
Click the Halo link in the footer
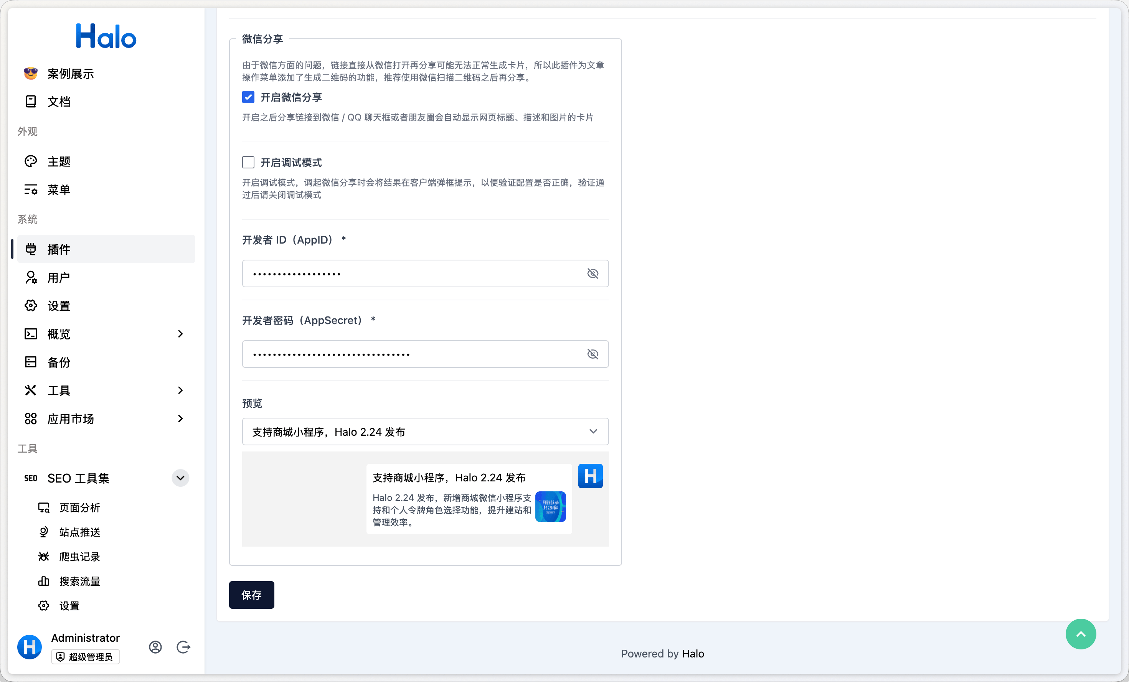(x=693, y=654)
